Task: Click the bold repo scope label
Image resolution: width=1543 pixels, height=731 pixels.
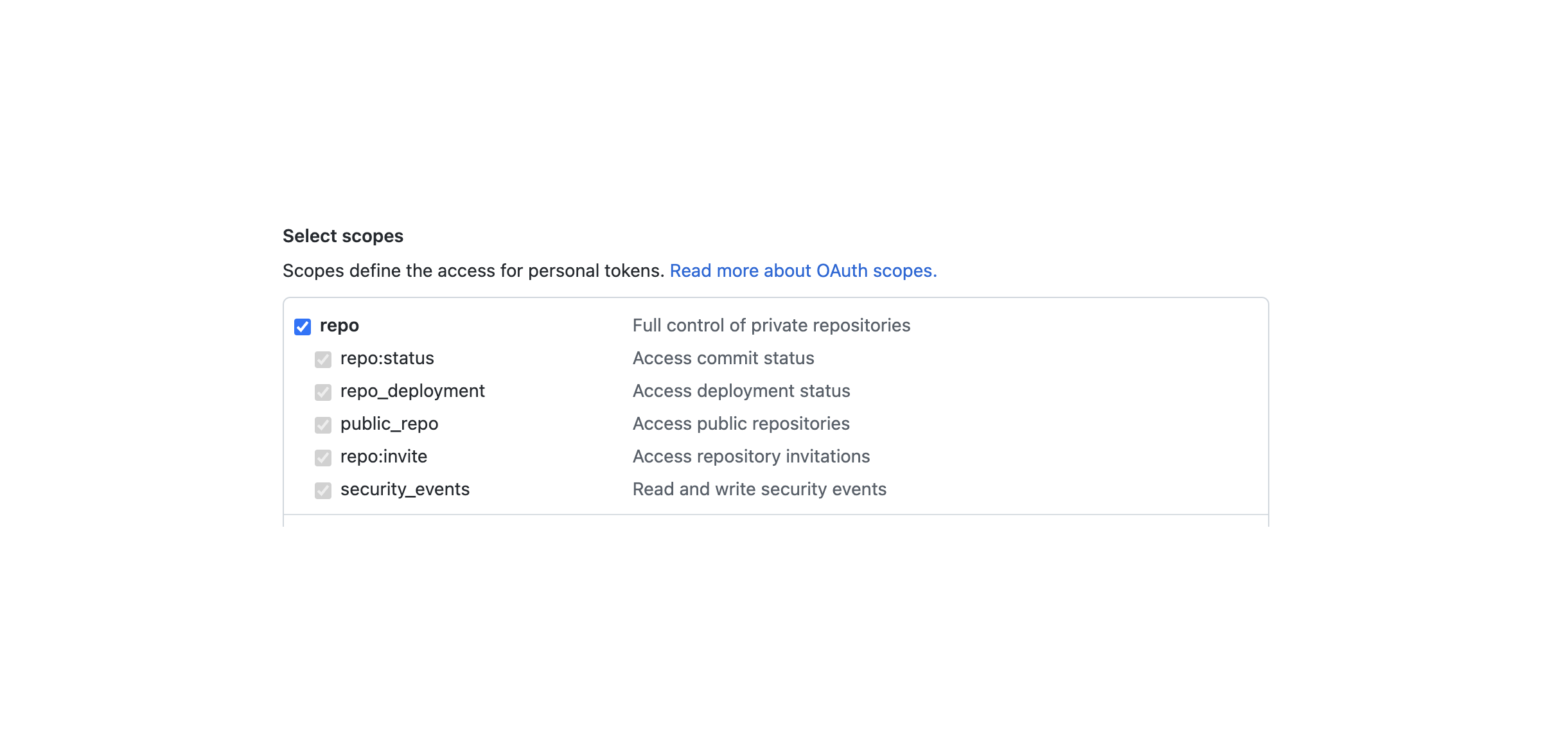Action: [x=339, y=326]
